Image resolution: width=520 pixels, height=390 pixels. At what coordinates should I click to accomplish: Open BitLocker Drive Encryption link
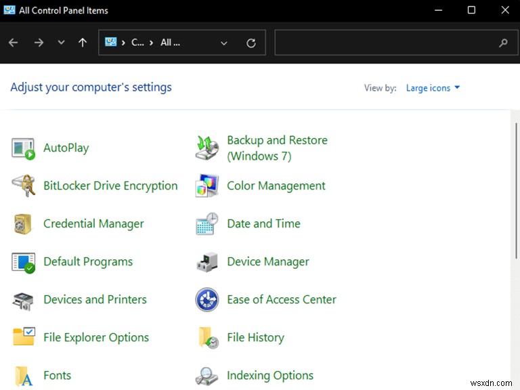tap(110, 186)
